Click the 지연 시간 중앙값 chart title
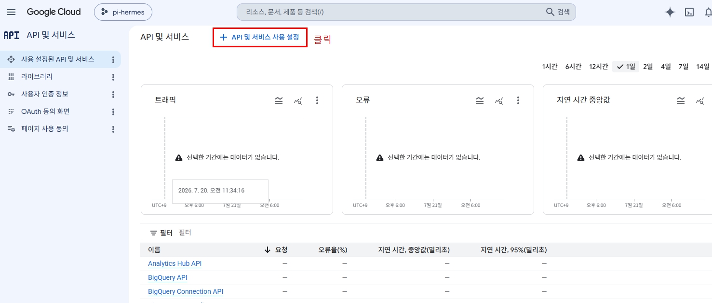 tap(584, 100)
